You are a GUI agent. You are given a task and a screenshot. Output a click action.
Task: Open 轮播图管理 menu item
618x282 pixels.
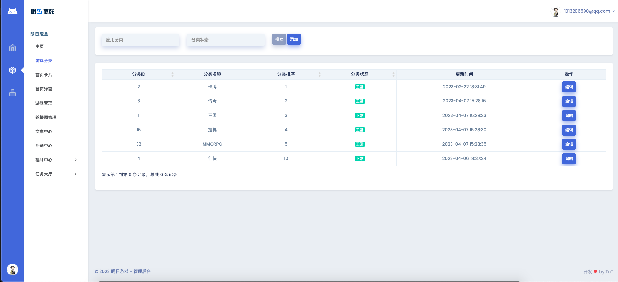coord(46,117)
